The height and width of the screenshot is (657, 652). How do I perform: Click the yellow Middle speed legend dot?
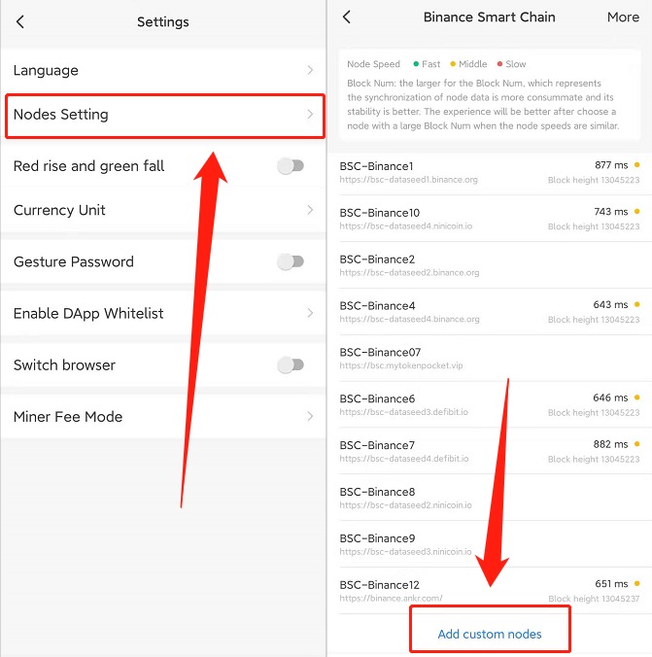pos(453,64)
